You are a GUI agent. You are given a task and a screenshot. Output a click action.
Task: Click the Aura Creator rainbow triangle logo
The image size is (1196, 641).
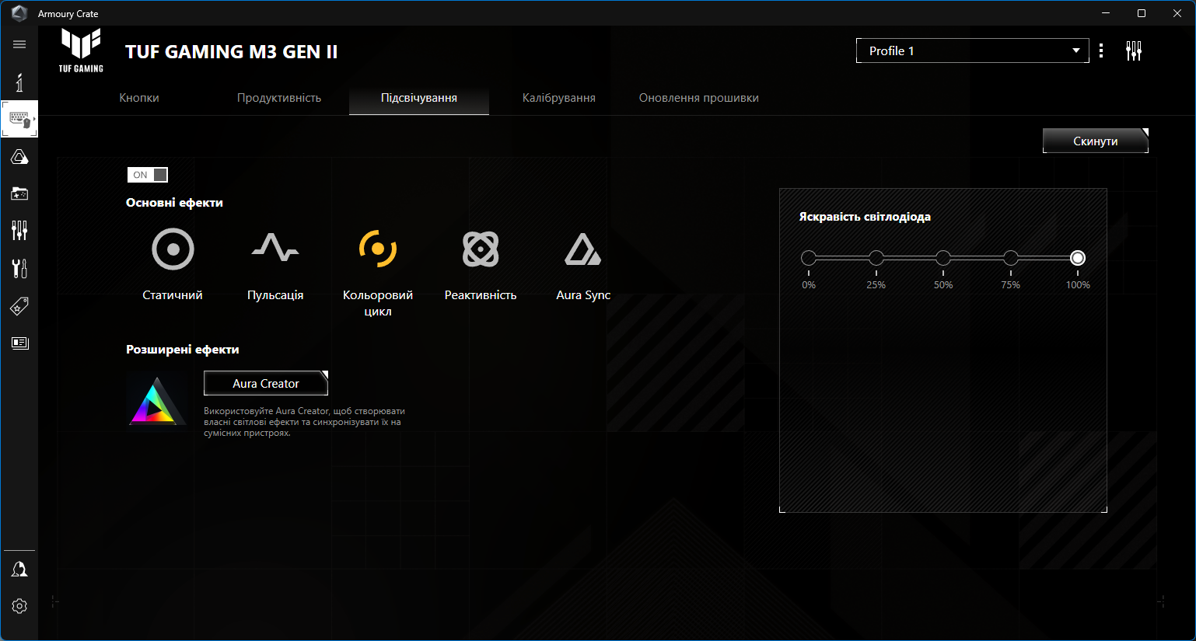(x=156, y=401)
